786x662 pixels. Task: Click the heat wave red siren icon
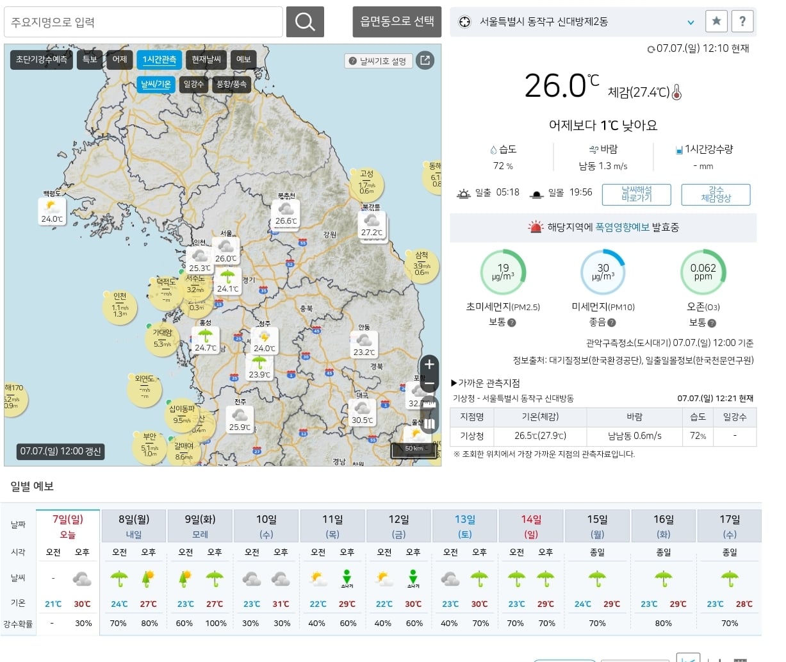pyautogui.click(x=536, y=227)
